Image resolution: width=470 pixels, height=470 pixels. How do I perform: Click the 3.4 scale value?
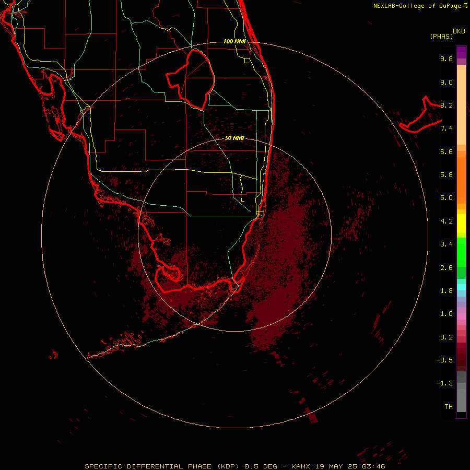pyautogui.click(x=446, y=244)
